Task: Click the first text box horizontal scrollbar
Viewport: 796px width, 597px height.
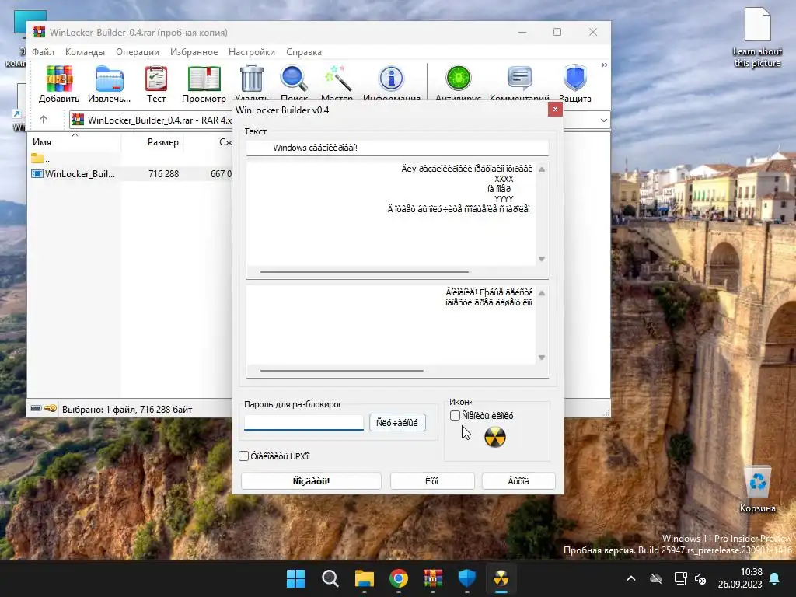Action: [x=364, y=272]
